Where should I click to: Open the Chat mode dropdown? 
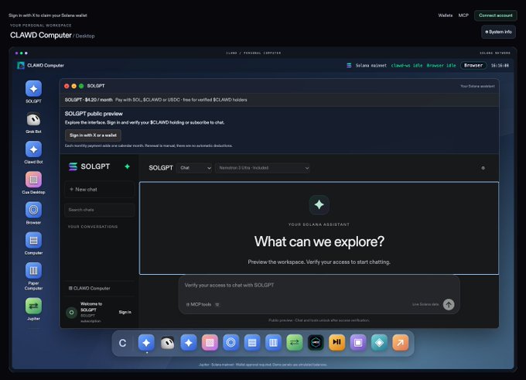point(194,168)
